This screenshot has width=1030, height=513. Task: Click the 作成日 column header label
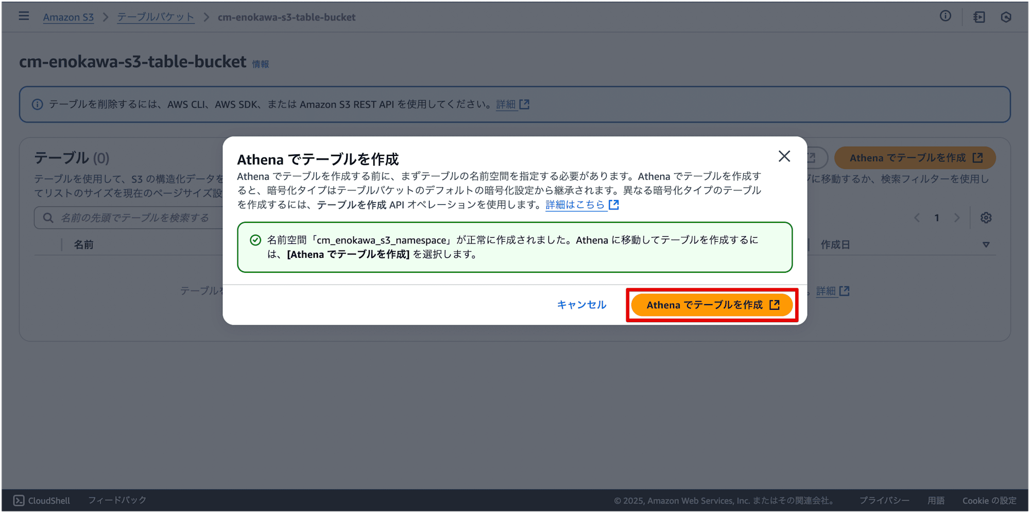pos(835,245)
